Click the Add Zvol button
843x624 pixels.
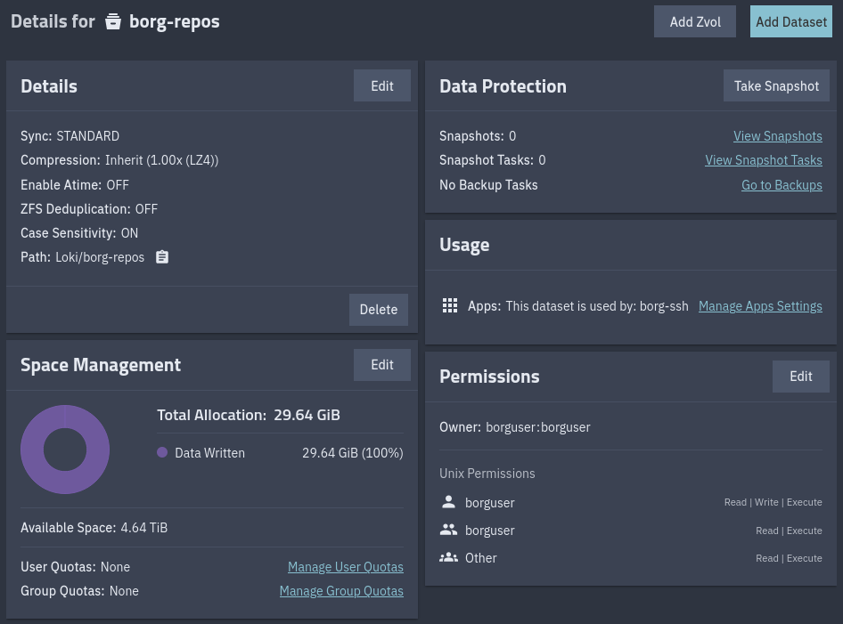pos(694,21)
